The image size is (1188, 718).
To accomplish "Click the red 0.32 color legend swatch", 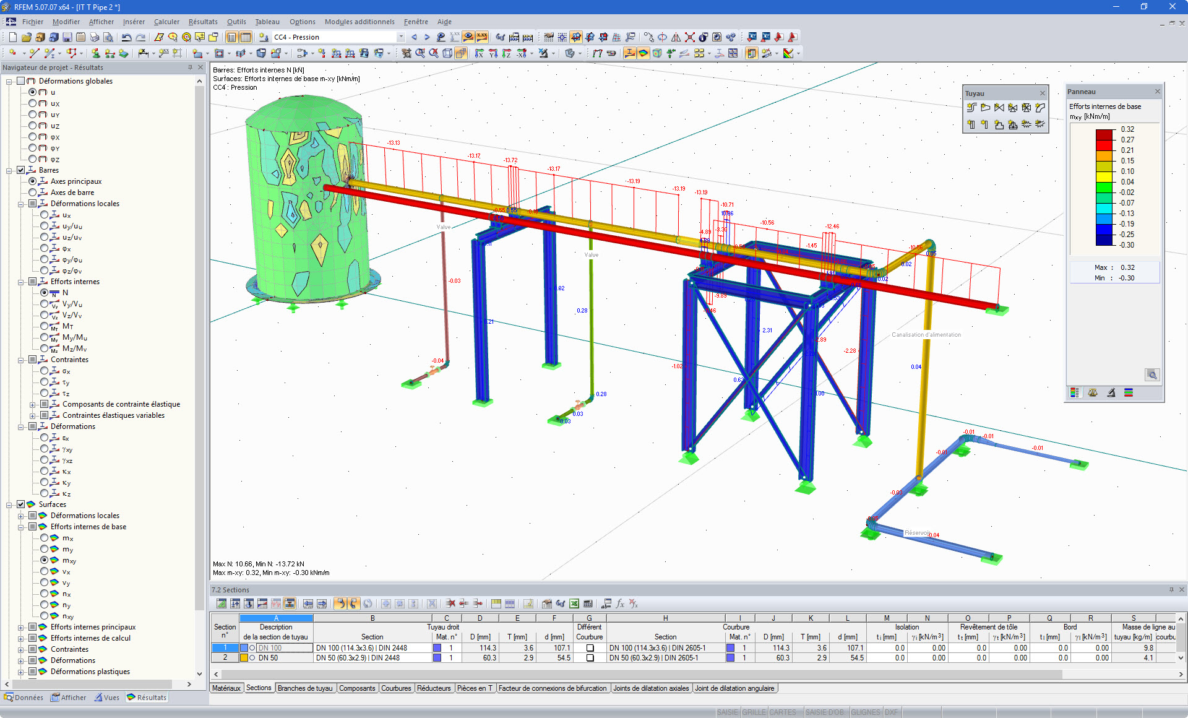I will click(1104, 134).
